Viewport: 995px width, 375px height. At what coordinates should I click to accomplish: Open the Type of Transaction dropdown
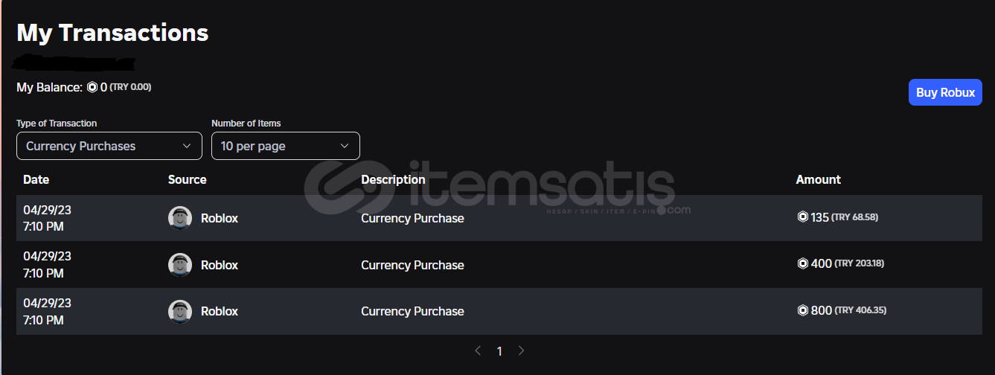click(x=109, y=146)
